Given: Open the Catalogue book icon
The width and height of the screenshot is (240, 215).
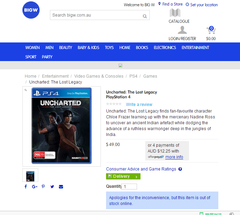Looking at the screenshot, I should [175, 13].
